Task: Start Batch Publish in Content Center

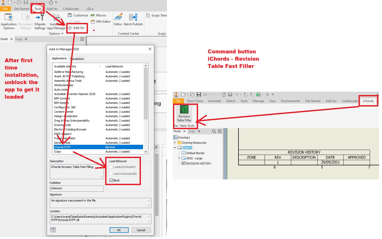Action: click(x=133, y=20)
